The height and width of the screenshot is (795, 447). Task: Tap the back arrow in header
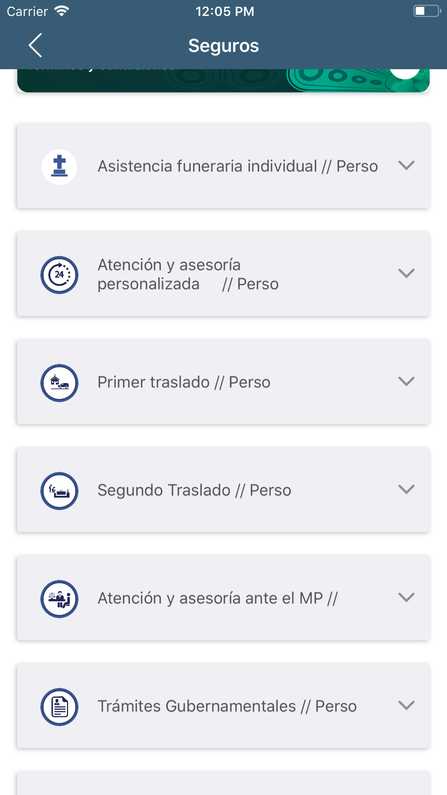pos(35,45)
